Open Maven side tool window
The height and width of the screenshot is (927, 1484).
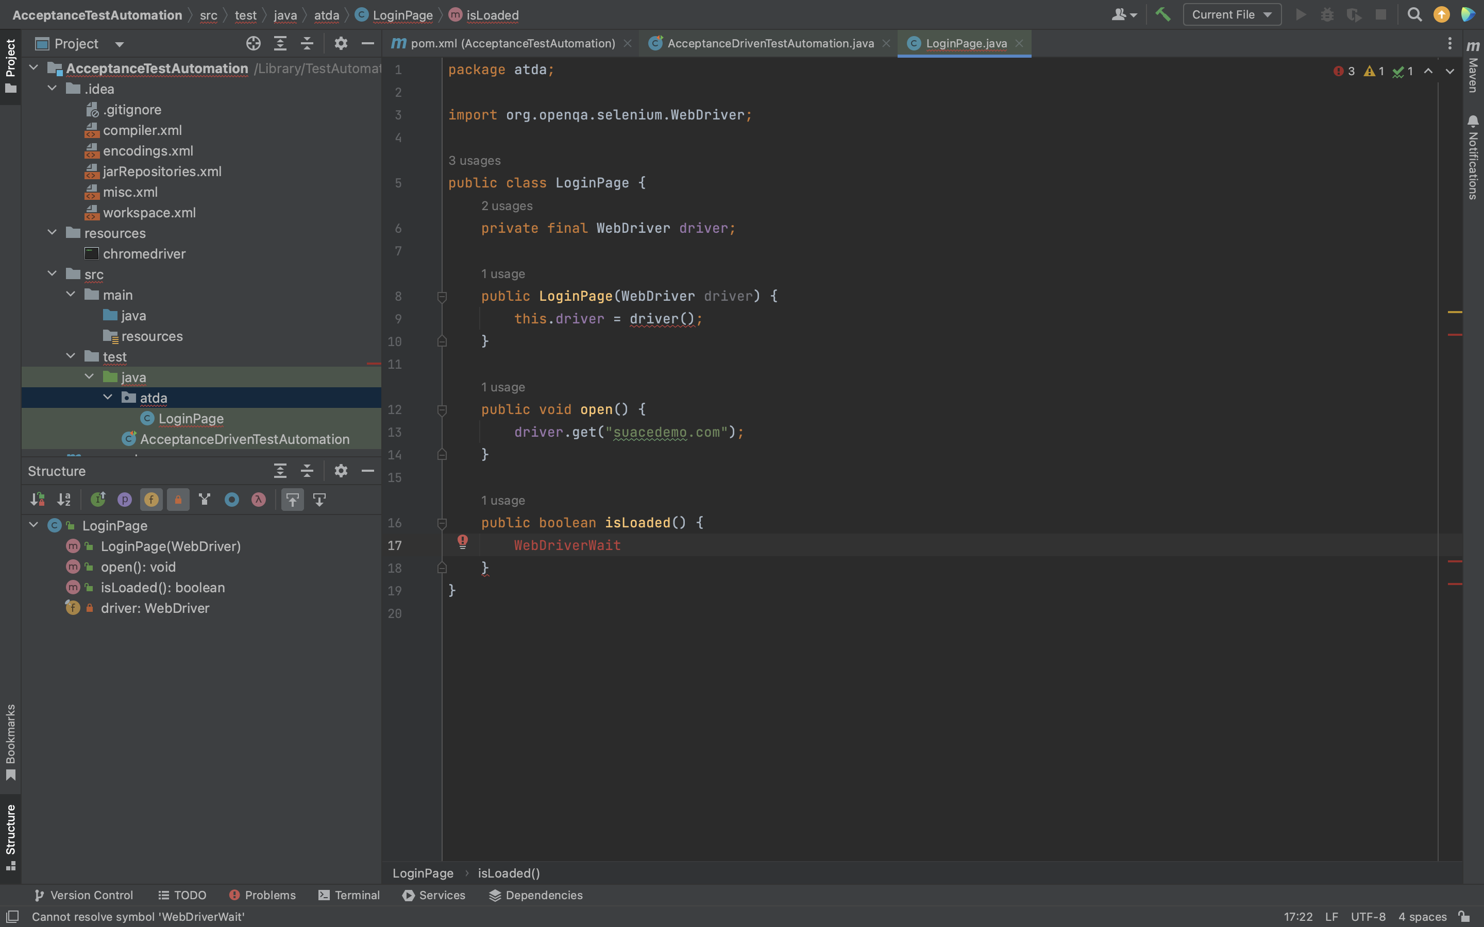pos(1473,67)
